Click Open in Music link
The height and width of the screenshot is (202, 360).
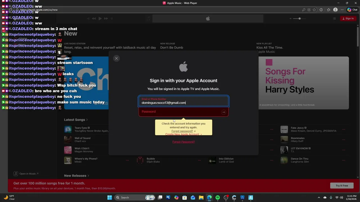click(26, 174)
